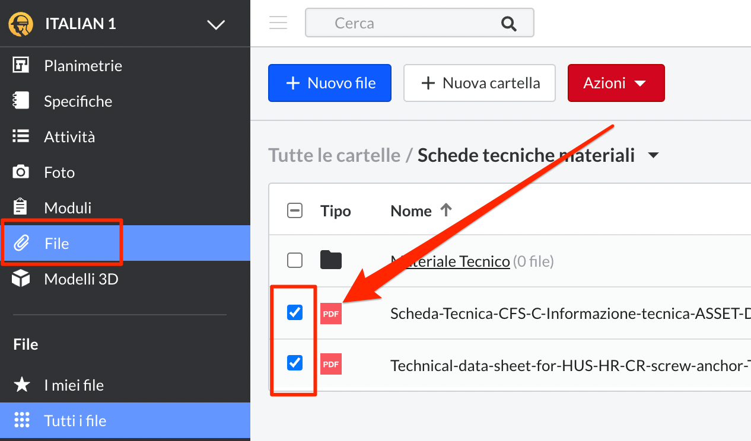
Task: Click the search magnifier icon
Action: tap(508, 23)
